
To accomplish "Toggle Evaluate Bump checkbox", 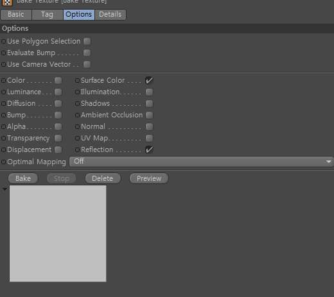I will point(87,53).
